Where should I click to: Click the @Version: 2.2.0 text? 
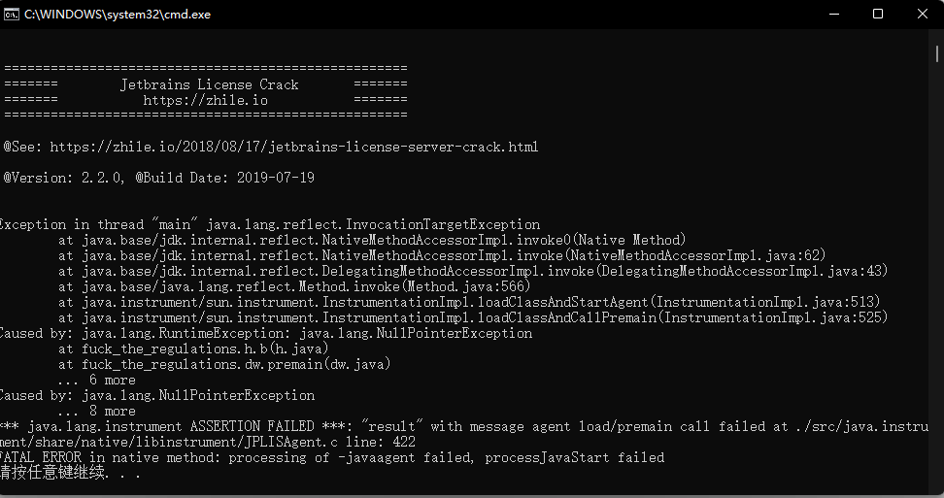tap(64, 178)
